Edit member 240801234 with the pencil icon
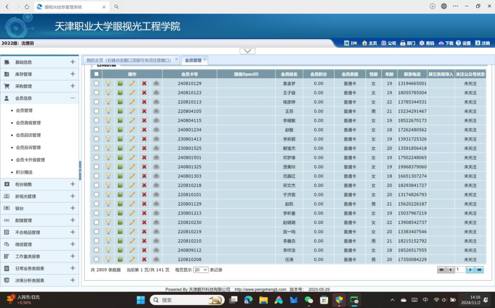495x308 pixels. pyautogui.click(x=132, y=130)
